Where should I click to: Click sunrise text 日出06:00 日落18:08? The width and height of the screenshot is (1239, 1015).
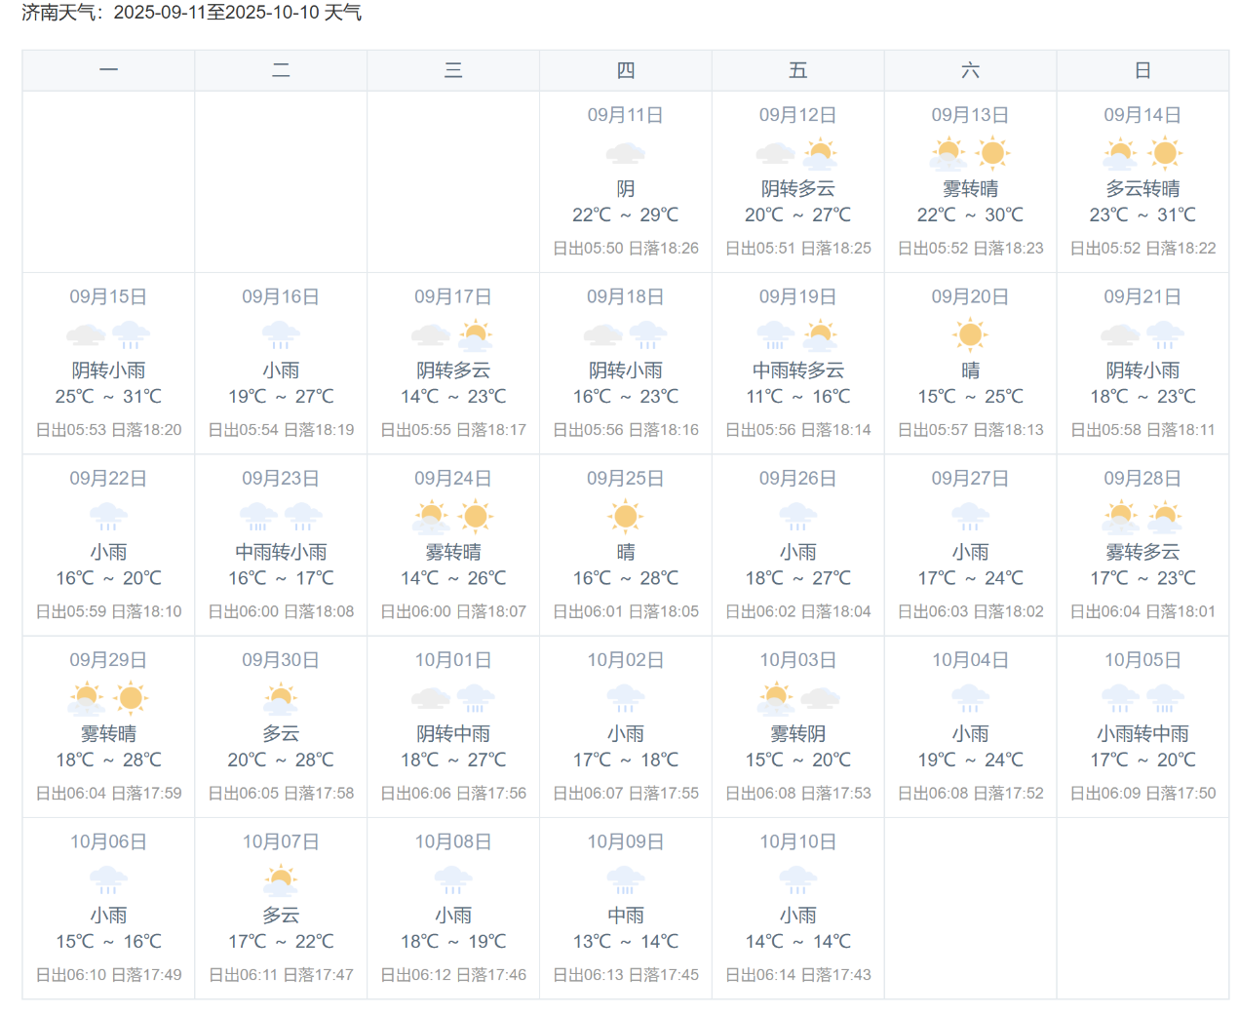281,611
